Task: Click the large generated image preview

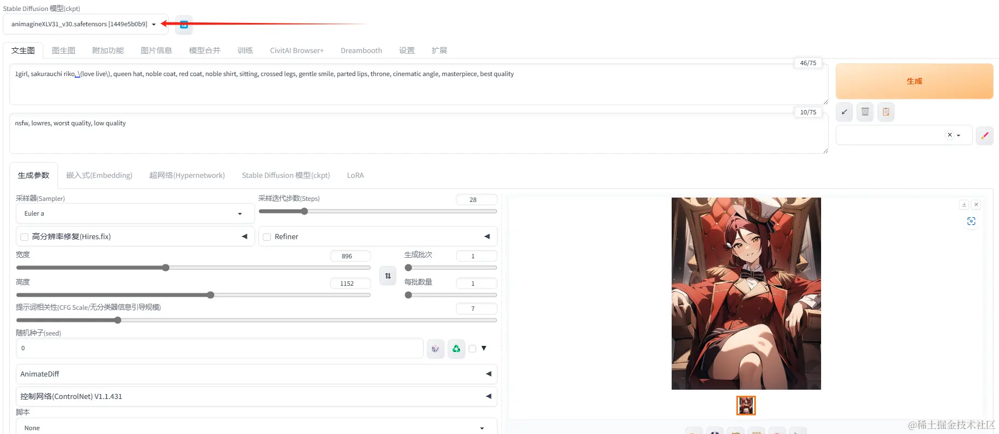Action: [x=746, y=293]
